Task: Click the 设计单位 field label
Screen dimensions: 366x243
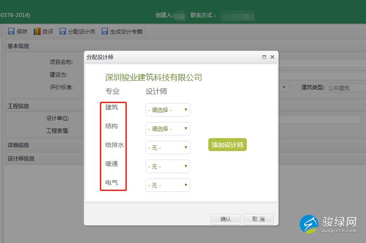Action: [57, 118]
